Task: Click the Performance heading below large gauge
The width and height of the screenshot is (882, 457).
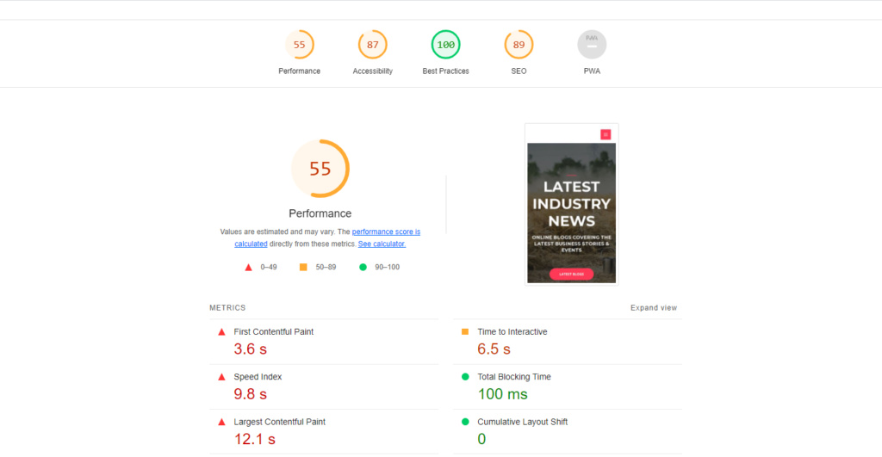Action: [320, 213]
